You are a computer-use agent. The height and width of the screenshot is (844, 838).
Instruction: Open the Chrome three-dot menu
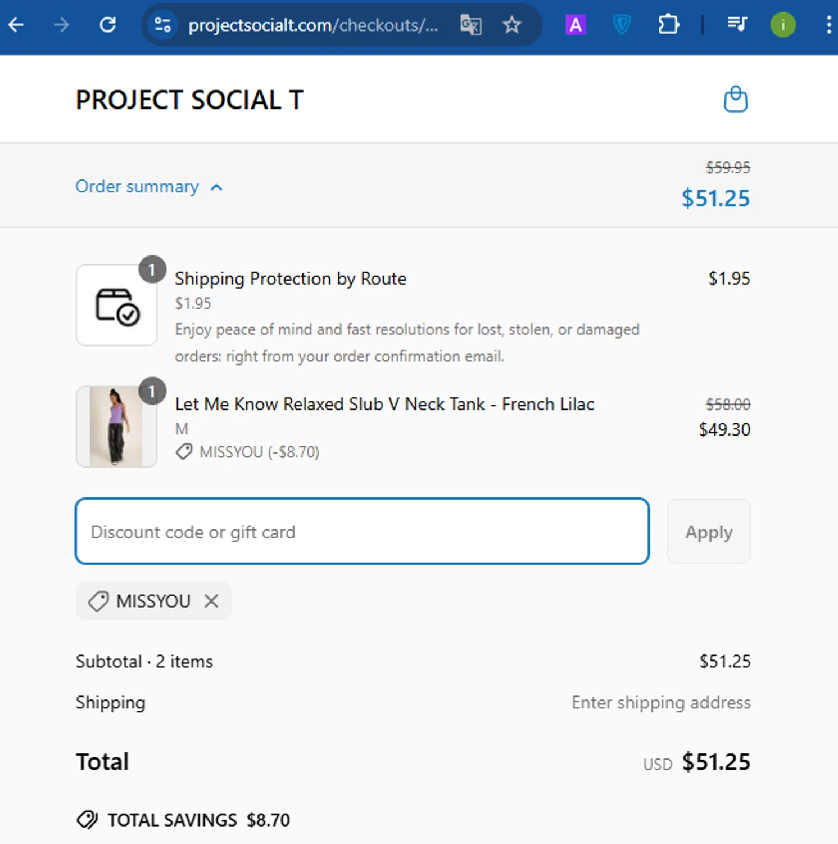[828, 25]
